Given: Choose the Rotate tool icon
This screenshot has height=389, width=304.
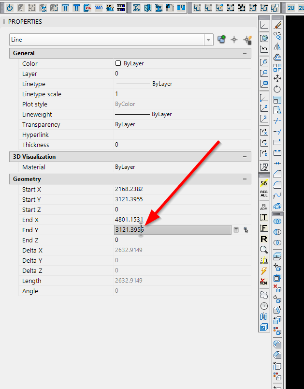Looking at the screenshot, I should (x=277, y=90).
